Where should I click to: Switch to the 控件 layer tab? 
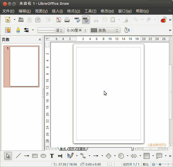[x=71, y=149]
